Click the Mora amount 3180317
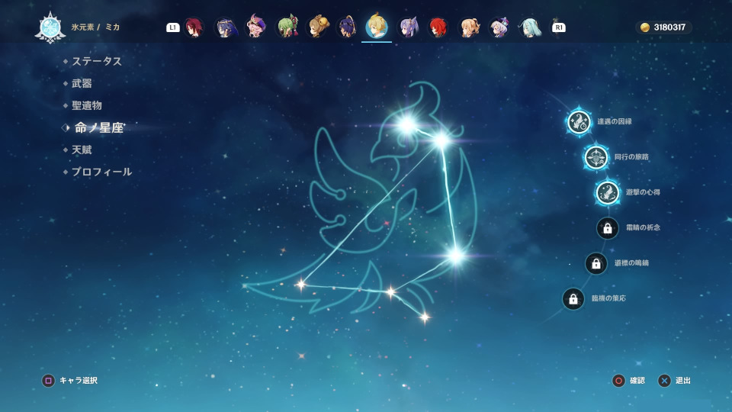 (x=669, y=27)
